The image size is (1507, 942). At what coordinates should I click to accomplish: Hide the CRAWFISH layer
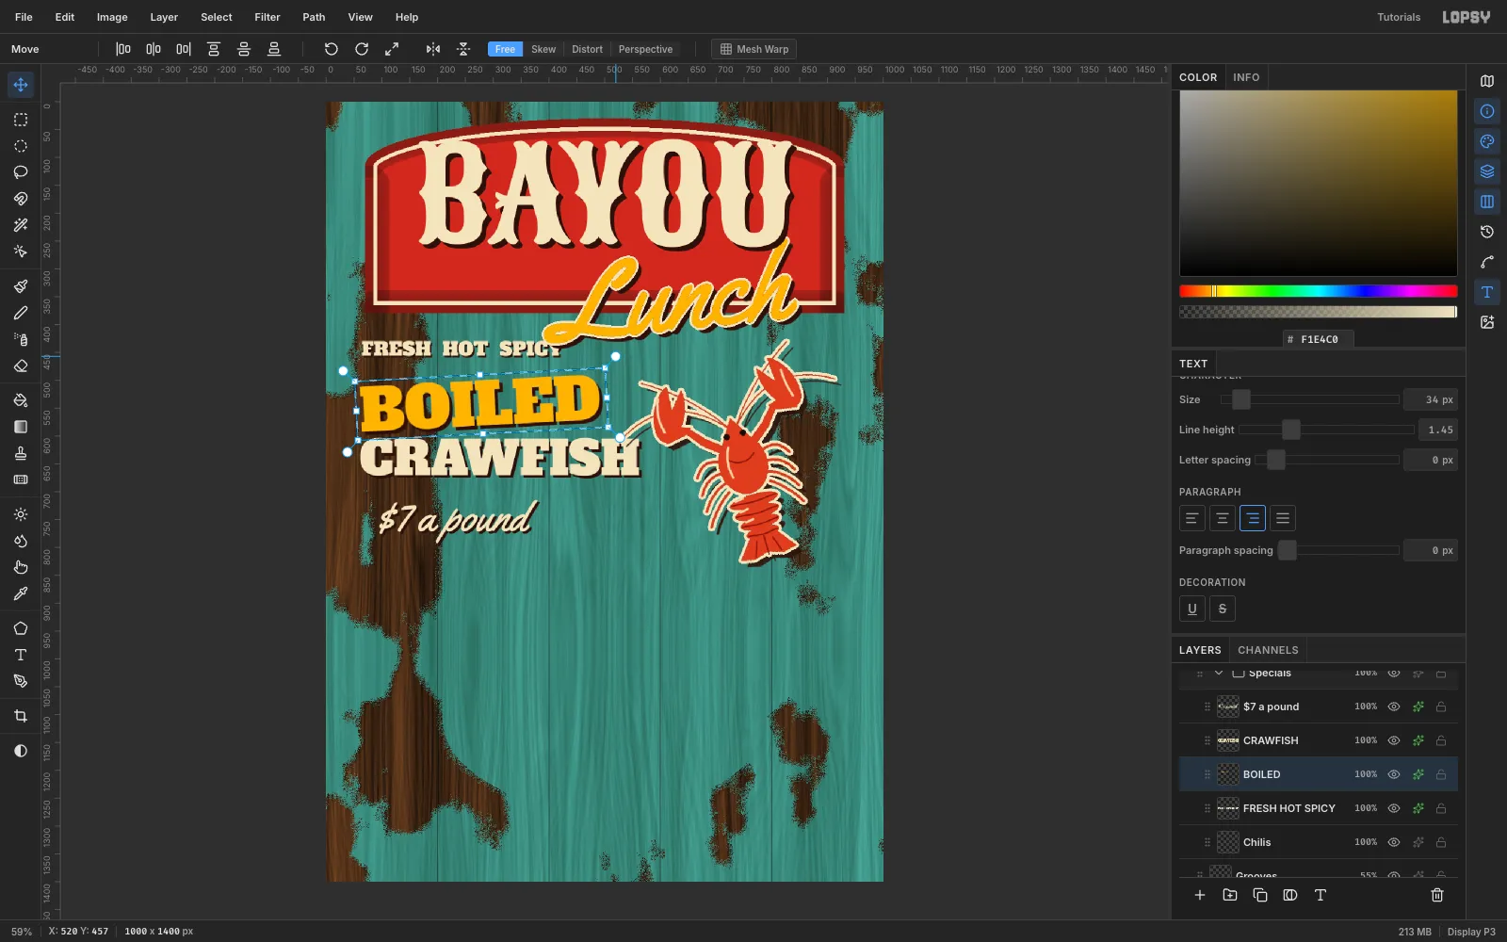[1394, 740]
